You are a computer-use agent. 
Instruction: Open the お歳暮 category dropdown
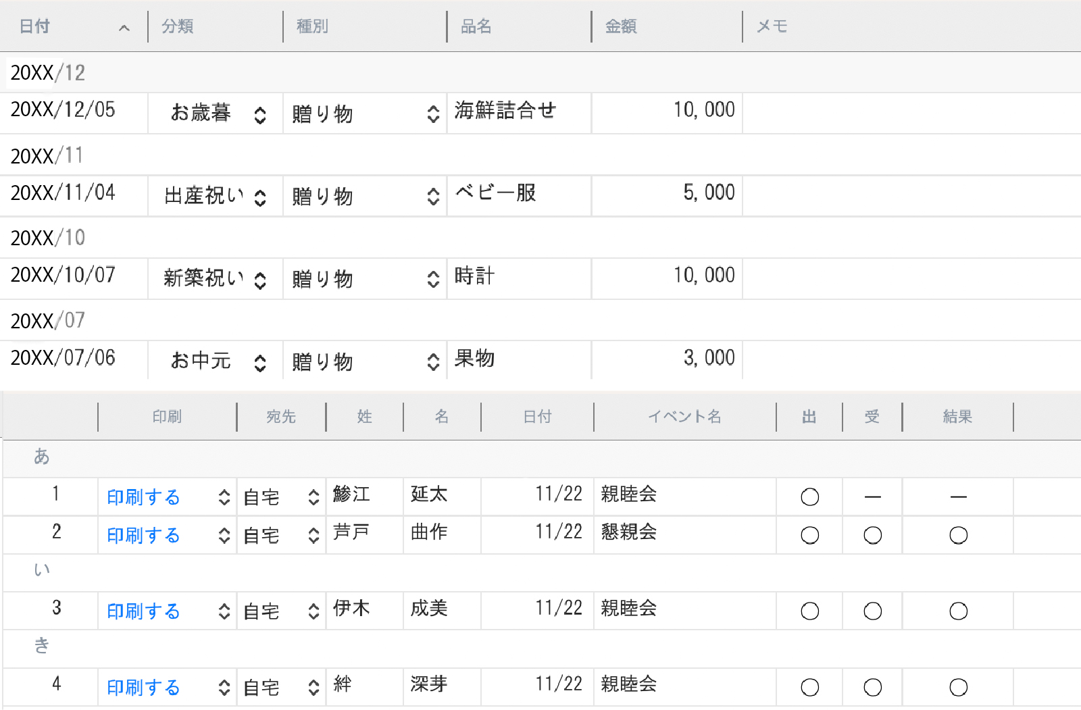click(260, 115)
